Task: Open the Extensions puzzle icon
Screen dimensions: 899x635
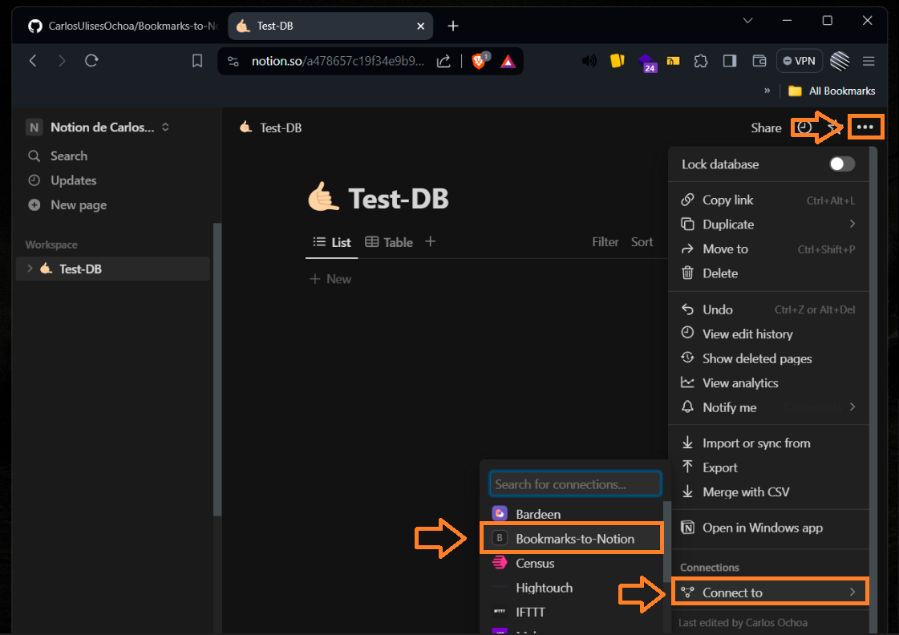Action: (x=701, y=61)
